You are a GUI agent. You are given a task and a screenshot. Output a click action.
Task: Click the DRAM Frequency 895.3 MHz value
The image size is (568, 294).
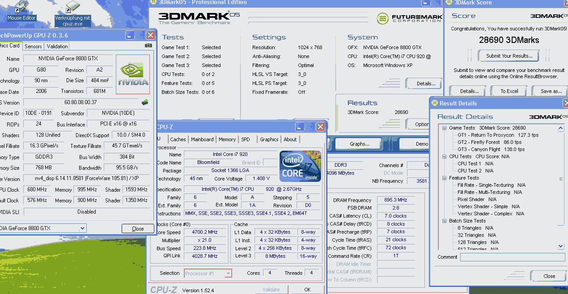395,200
